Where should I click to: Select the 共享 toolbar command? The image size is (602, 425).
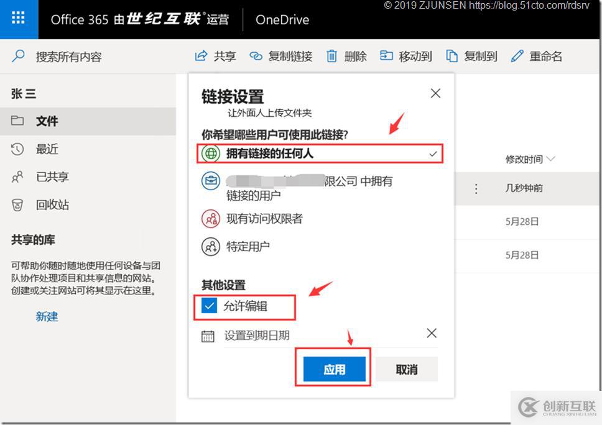click(225, 57)
